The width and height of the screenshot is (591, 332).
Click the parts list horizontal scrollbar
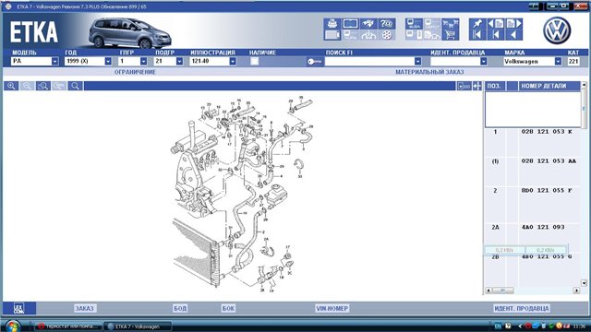click(533, 290)
